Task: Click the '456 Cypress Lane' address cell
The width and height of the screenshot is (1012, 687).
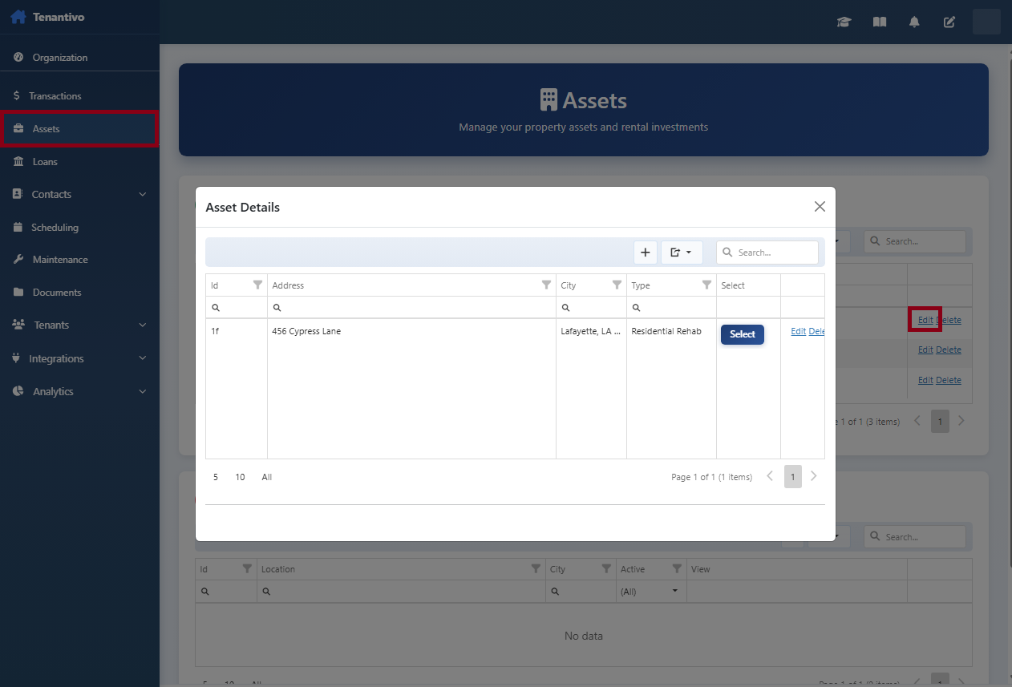Action: click(306, 331)
